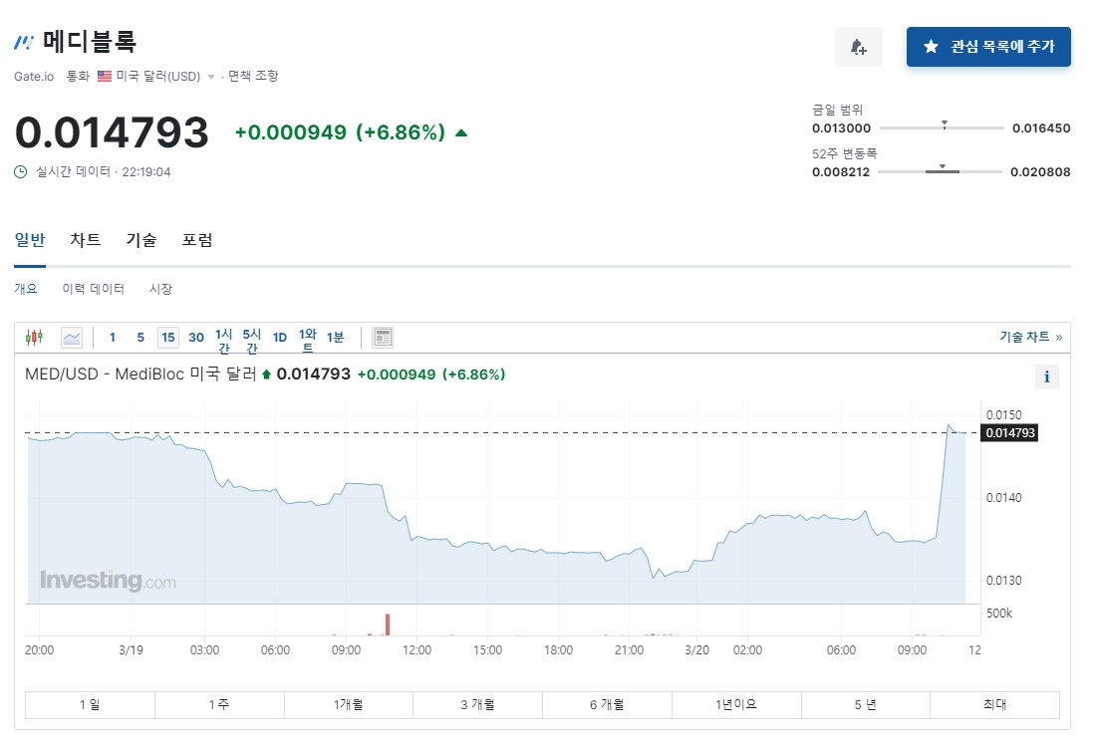1097x749 pixels.
Task: Set chart interval to 1시간
Action: pos(224,341)
